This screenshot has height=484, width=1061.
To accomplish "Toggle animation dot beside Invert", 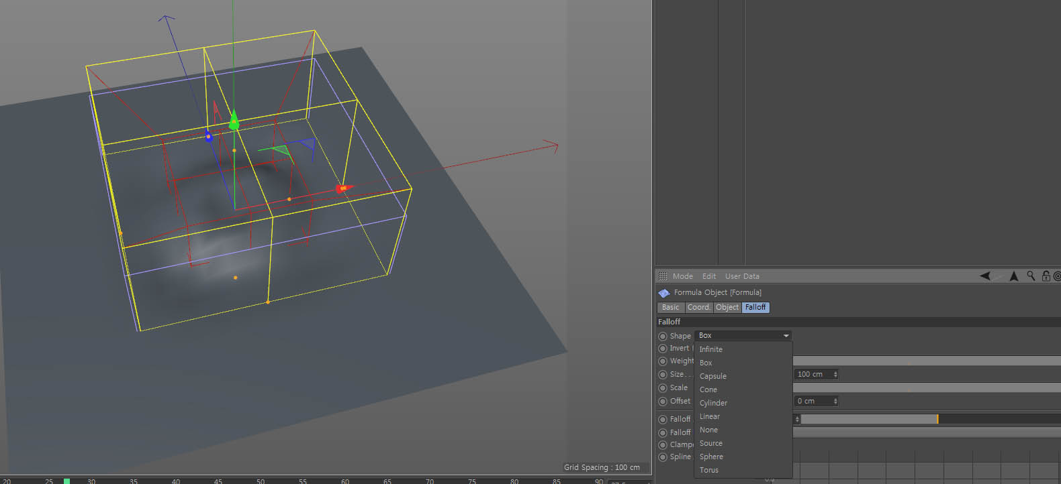I will [663, 349].
